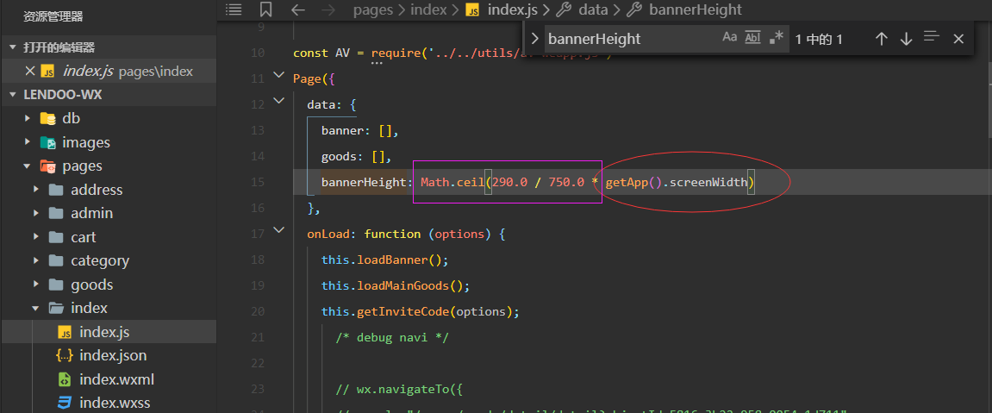This screenshot has width=992, height=413.
Task: Click the resource manager panel title
Action: 53,16
